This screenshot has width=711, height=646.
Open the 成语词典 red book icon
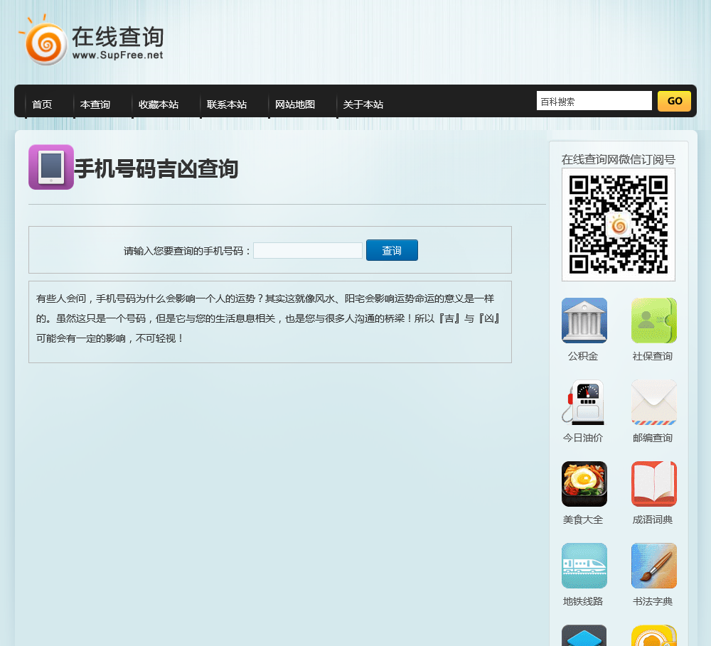(x=654, y=484)
